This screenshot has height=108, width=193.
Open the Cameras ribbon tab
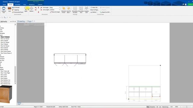point(40,4)
